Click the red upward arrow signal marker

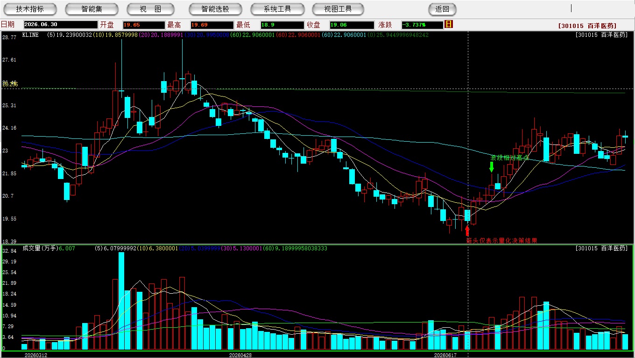[467, 231]
